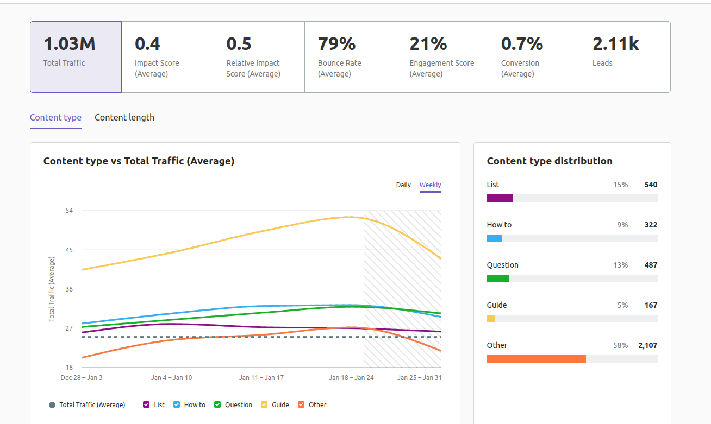Disable the Question series checkbox
711x424 pixels.
click(x=217, y=405)
